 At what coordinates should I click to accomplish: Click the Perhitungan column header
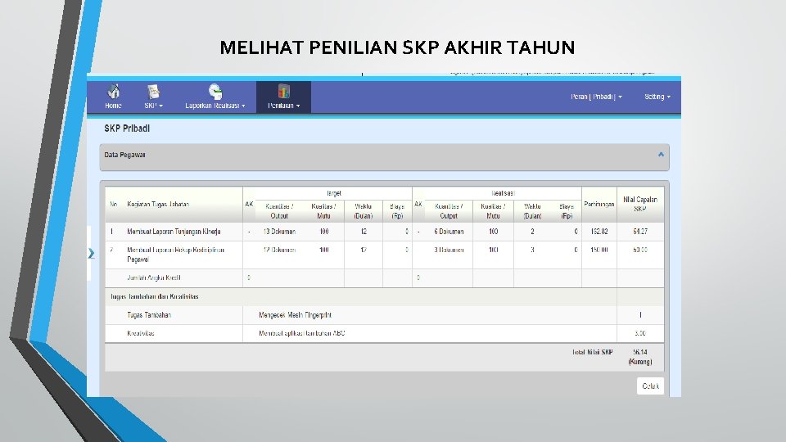coord(599,204)
